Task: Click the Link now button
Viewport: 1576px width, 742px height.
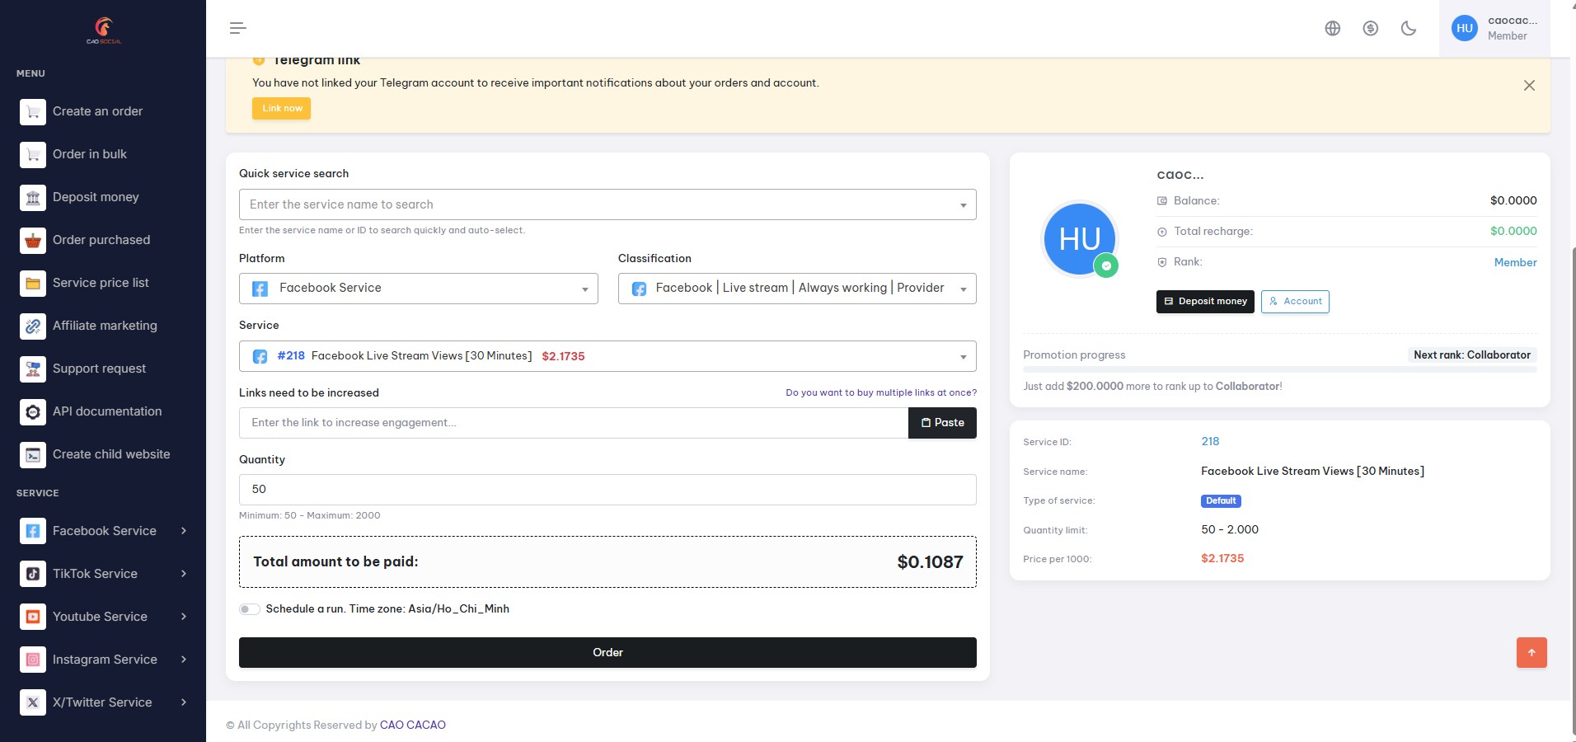Action: [281, 108]
